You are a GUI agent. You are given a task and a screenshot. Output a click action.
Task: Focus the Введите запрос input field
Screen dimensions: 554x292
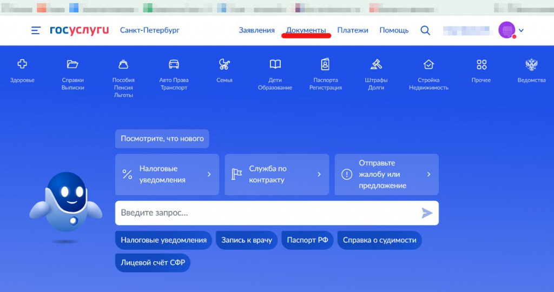click(277, 213)
